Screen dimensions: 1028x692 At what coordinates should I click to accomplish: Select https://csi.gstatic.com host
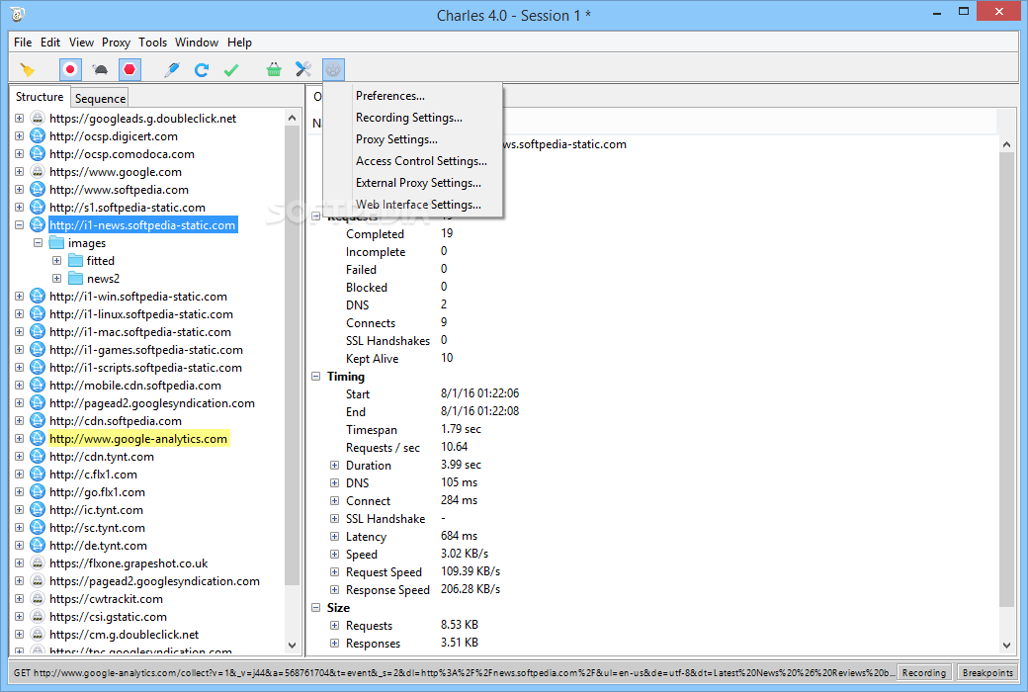(x=108, y=617)
